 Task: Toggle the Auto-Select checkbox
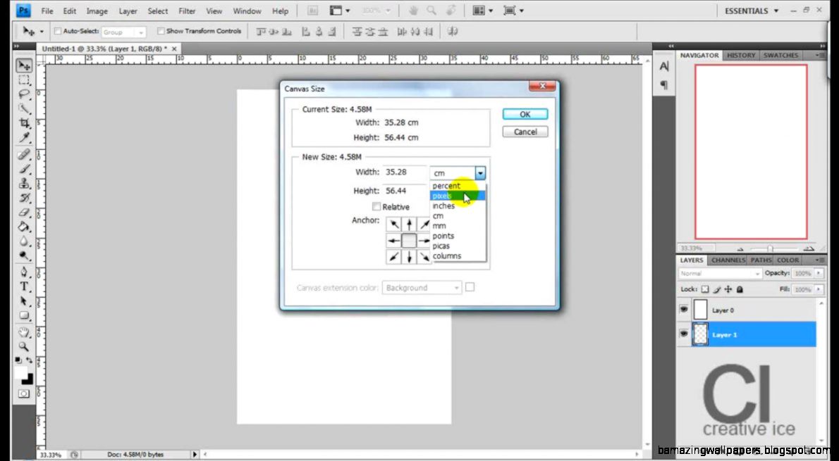(58, 32)
